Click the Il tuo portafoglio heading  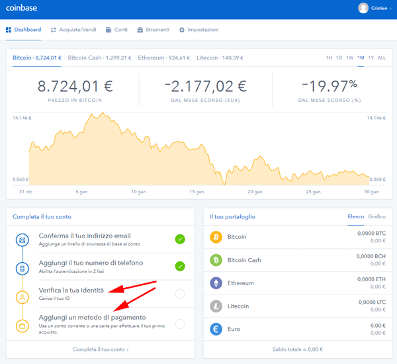232,217
